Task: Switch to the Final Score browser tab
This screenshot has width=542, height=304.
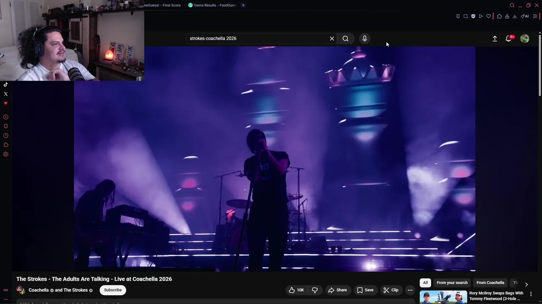Action: (x=163, y=5)
